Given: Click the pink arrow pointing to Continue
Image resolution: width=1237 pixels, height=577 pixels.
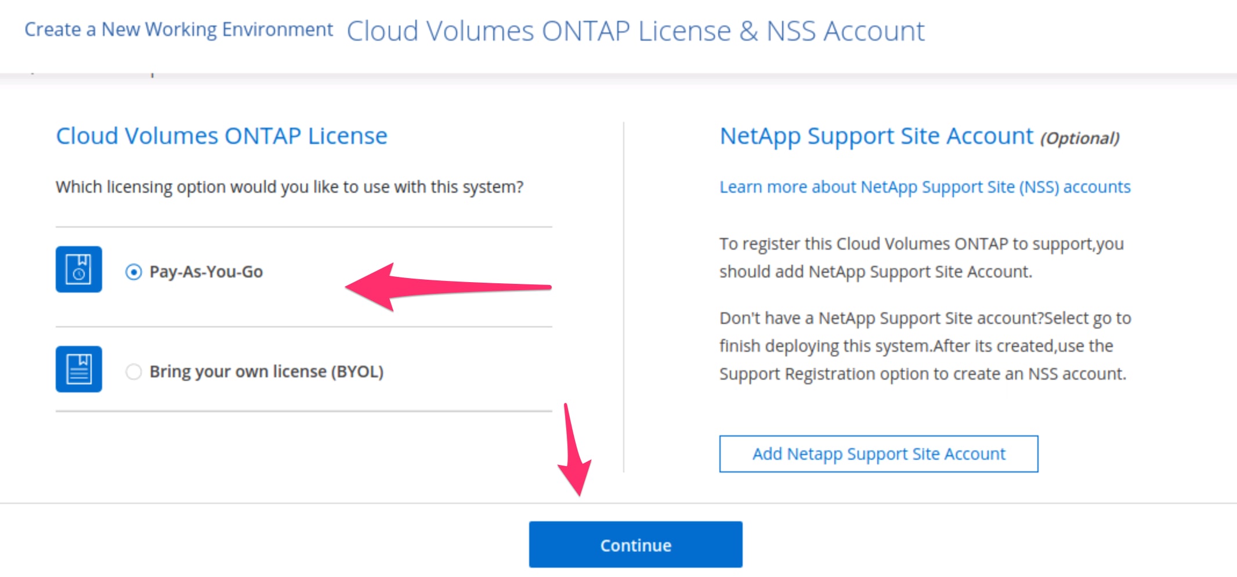Looking at the screenshot, I should [x=574, y=453].
